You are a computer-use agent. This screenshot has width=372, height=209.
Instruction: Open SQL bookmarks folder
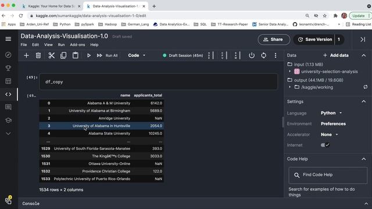[x=200, y=24]
